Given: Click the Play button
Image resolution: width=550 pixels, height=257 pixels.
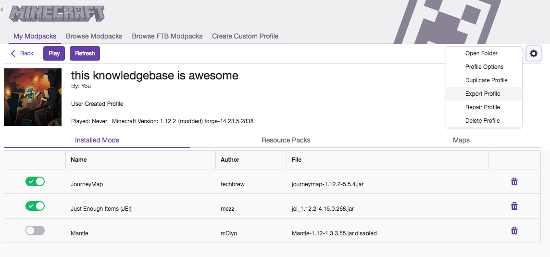Looking at the screenshot, I should pos(54,53).
